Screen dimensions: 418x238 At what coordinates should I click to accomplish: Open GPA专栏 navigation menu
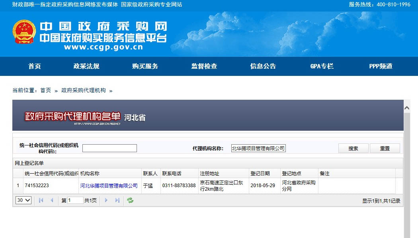point(322,66)
